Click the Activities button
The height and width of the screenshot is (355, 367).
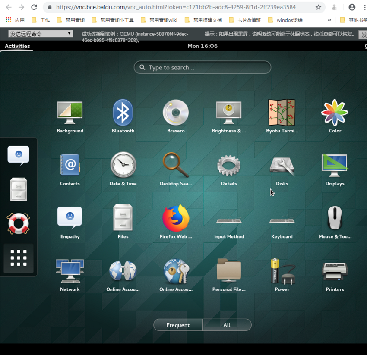(17, 46)
